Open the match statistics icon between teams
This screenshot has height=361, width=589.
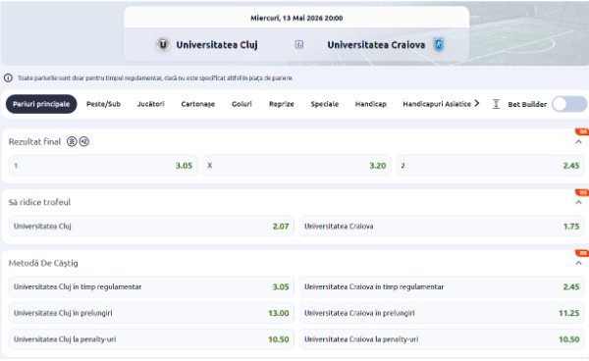tap(299, 45)
